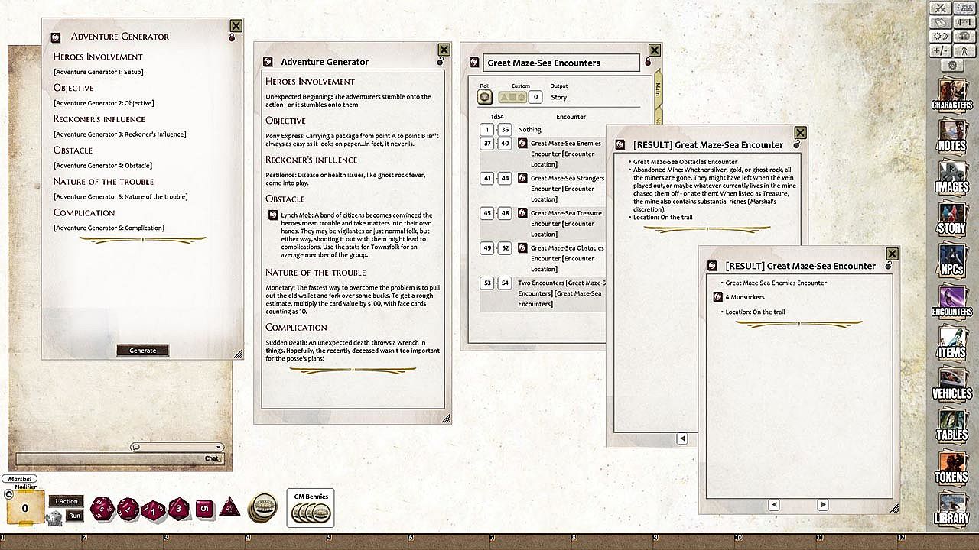
Task: Toggle the 1 Action button
Action: (x=66, y=501)
